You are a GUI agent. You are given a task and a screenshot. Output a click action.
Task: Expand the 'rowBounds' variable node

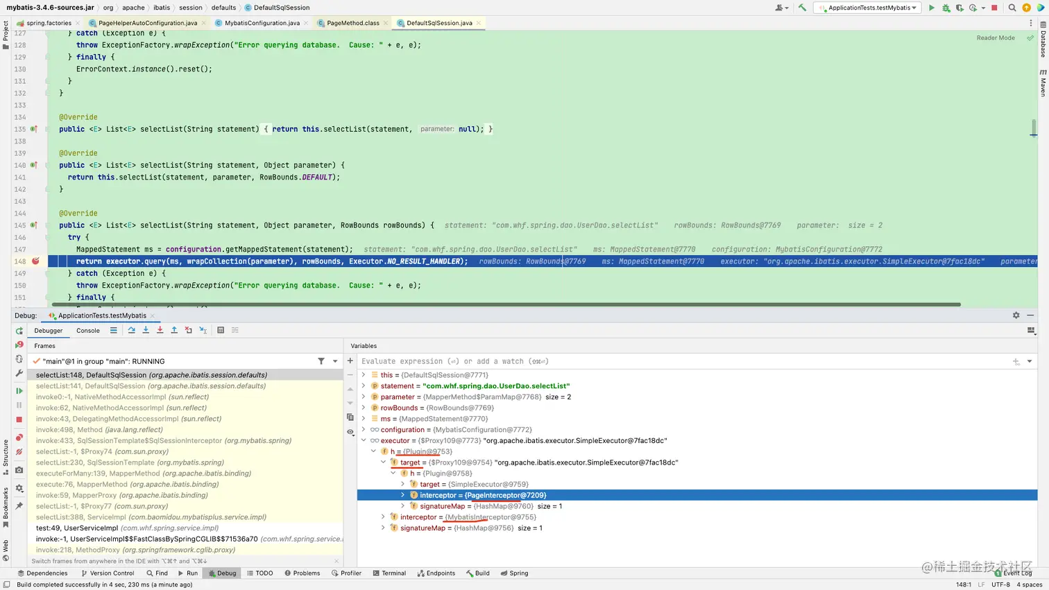364,408
